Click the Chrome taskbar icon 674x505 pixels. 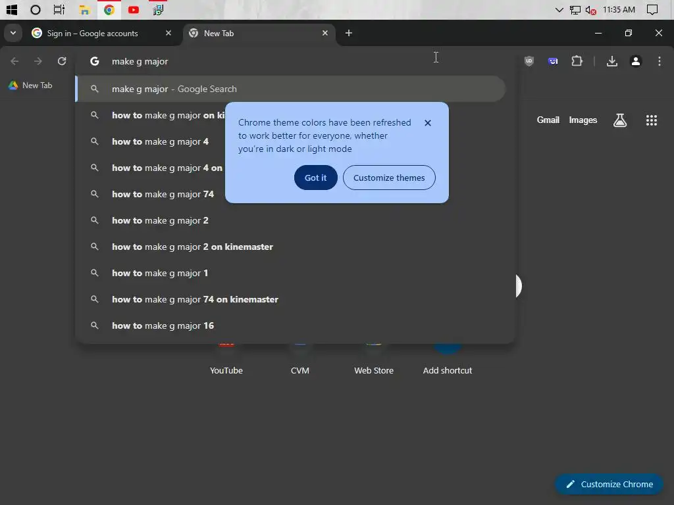click(109, 9)
